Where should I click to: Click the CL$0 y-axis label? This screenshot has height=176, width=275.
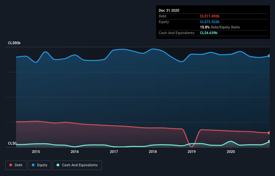[x=12, y=143]
